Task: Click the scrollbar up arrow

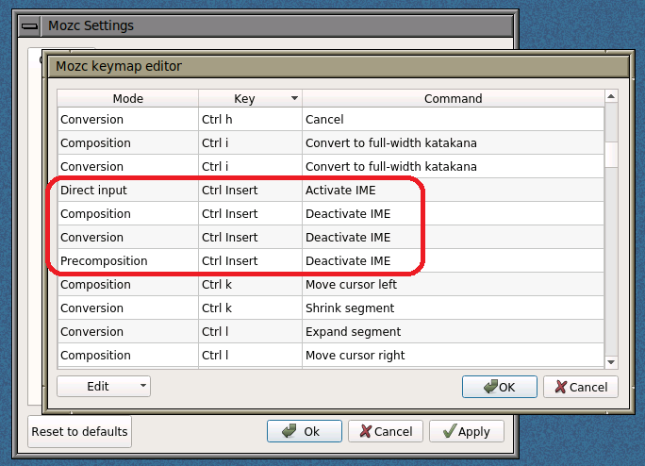Action: click(x=611, y=96)
